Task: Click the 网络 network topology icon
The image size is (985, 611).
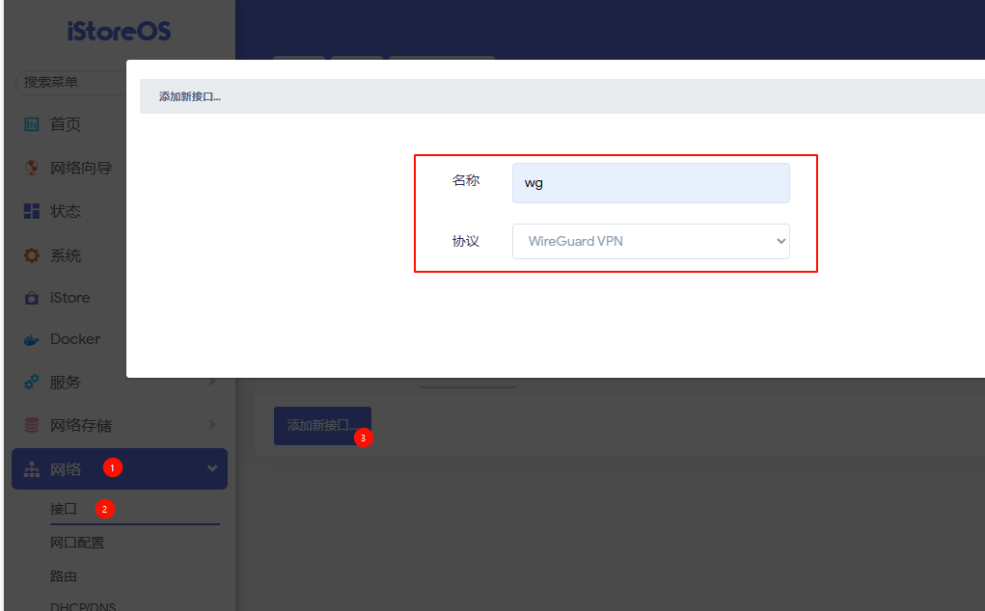Action: coord(32,469)
